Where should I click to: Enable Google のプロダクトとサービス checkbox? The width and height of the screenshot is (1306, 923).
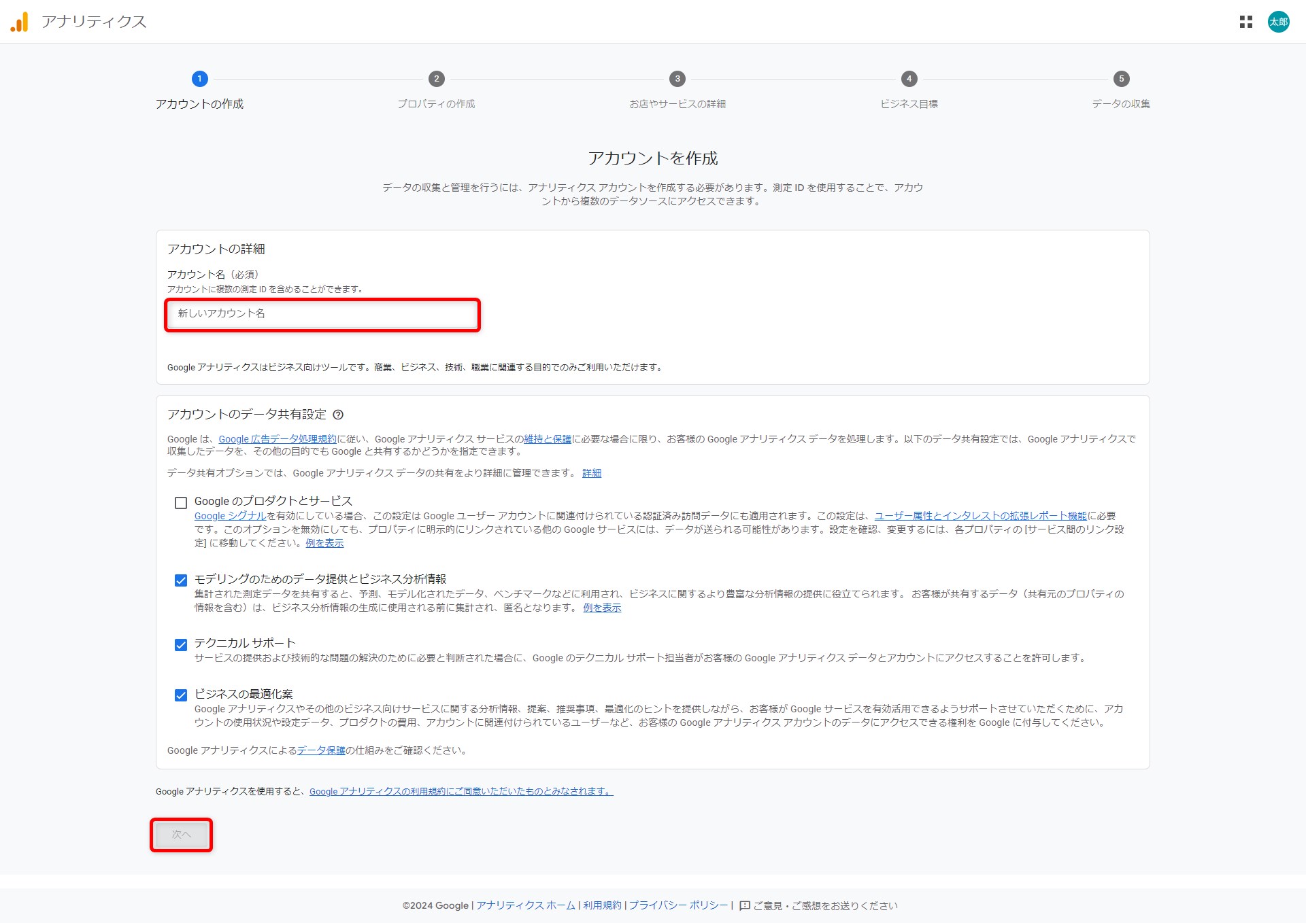[181, 503]
